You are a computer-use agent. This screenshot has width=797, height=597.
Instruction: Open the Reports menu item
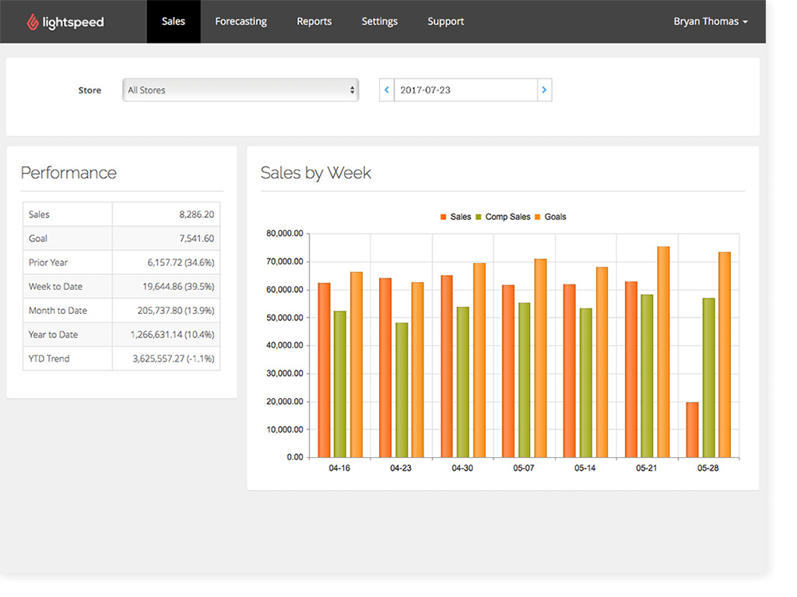click(314, 21)
